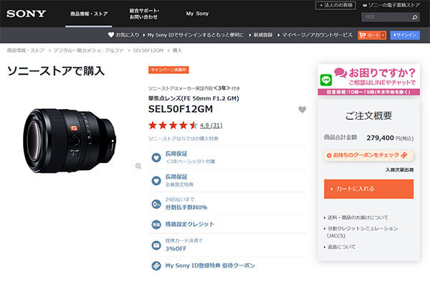Click デジタル一眼カメラα：アルファ breadcrumb
430x287 pixels.
[88, 50]
